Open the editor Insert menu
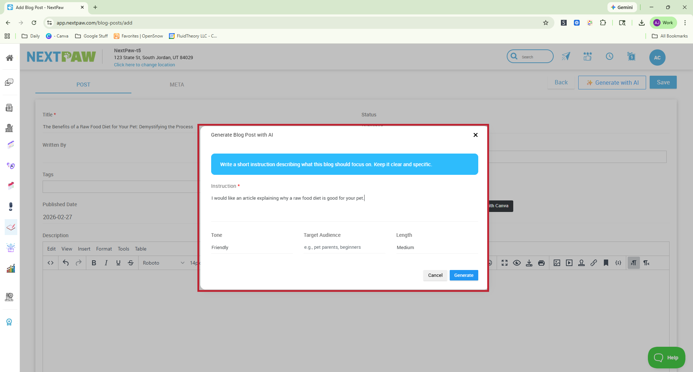This screenshot has height=372, width=693. click(84, 249)
